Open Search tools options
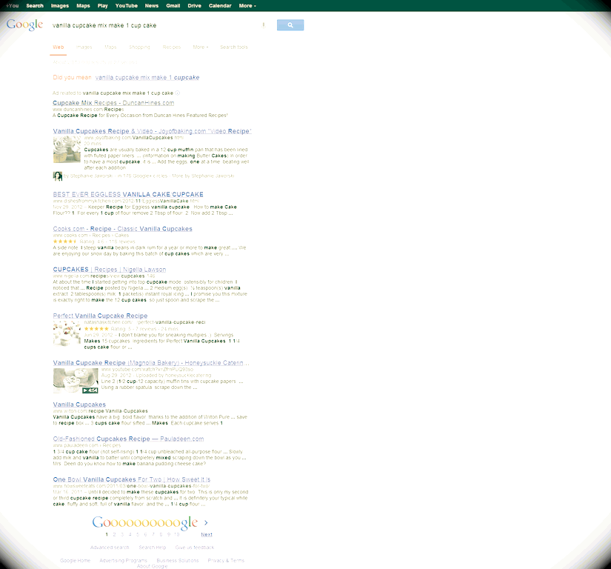 pos(234,47)
